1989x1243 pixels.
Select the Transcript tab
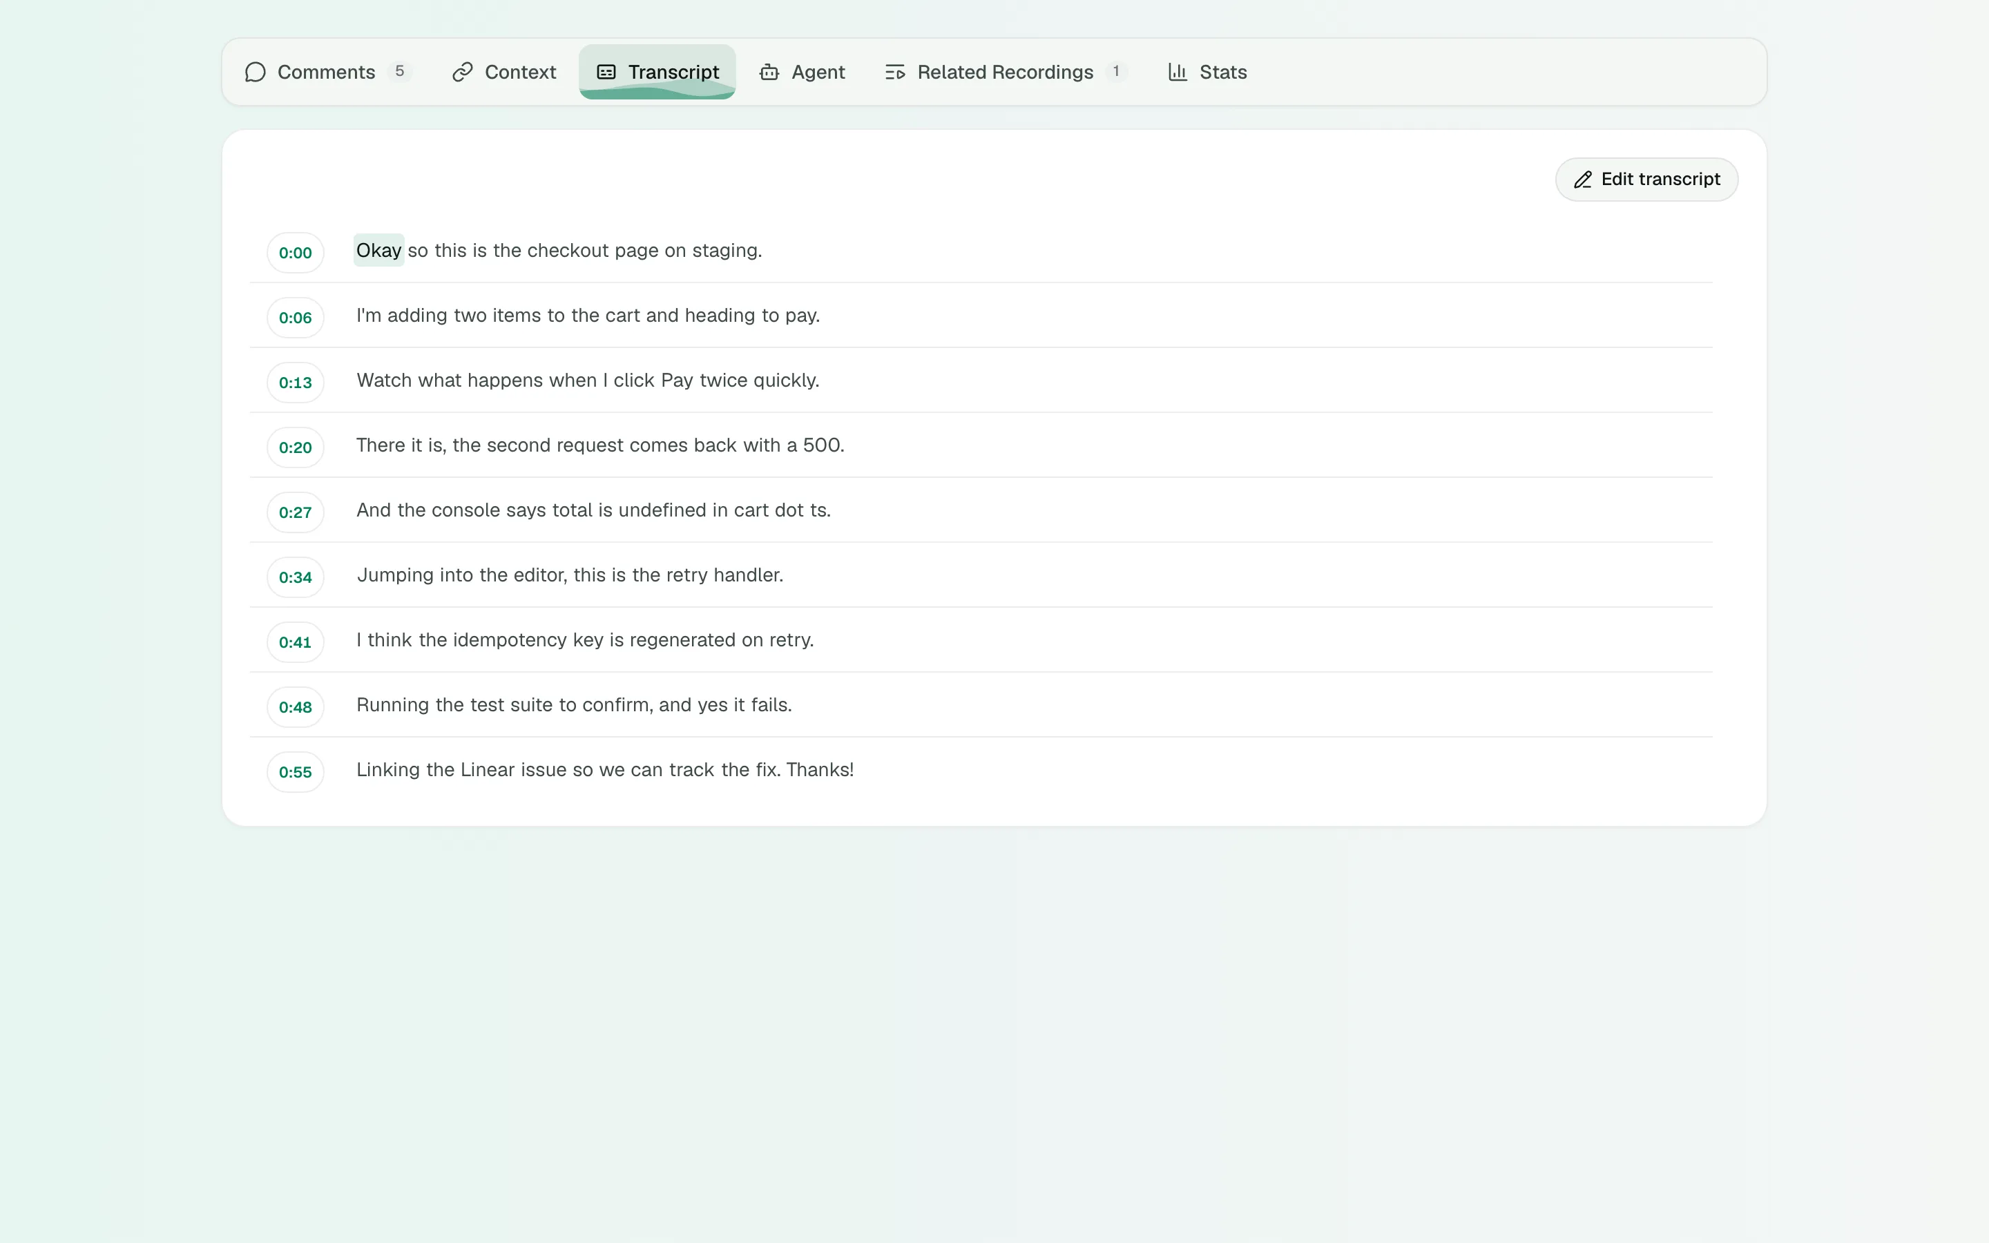tap(657, 72)
